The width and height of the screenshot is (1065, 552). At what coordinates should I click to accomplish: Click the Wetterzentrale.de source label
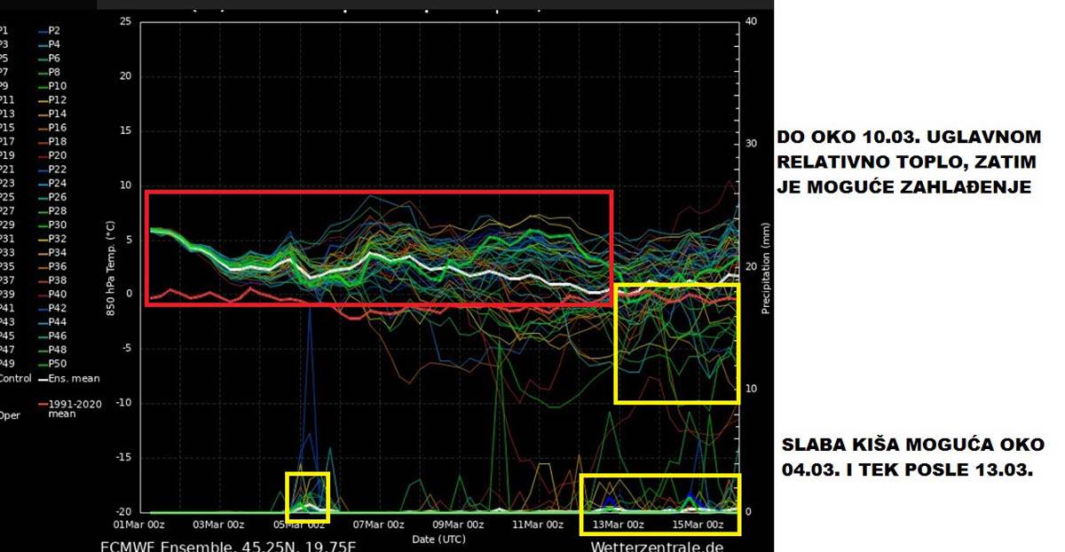pyautogui.click(x=656, y=545)
